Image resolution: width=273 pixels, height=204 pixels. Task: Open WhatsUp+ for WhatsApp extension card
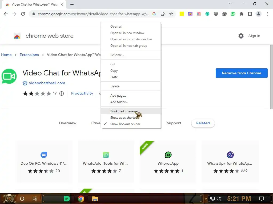(230, 162)
